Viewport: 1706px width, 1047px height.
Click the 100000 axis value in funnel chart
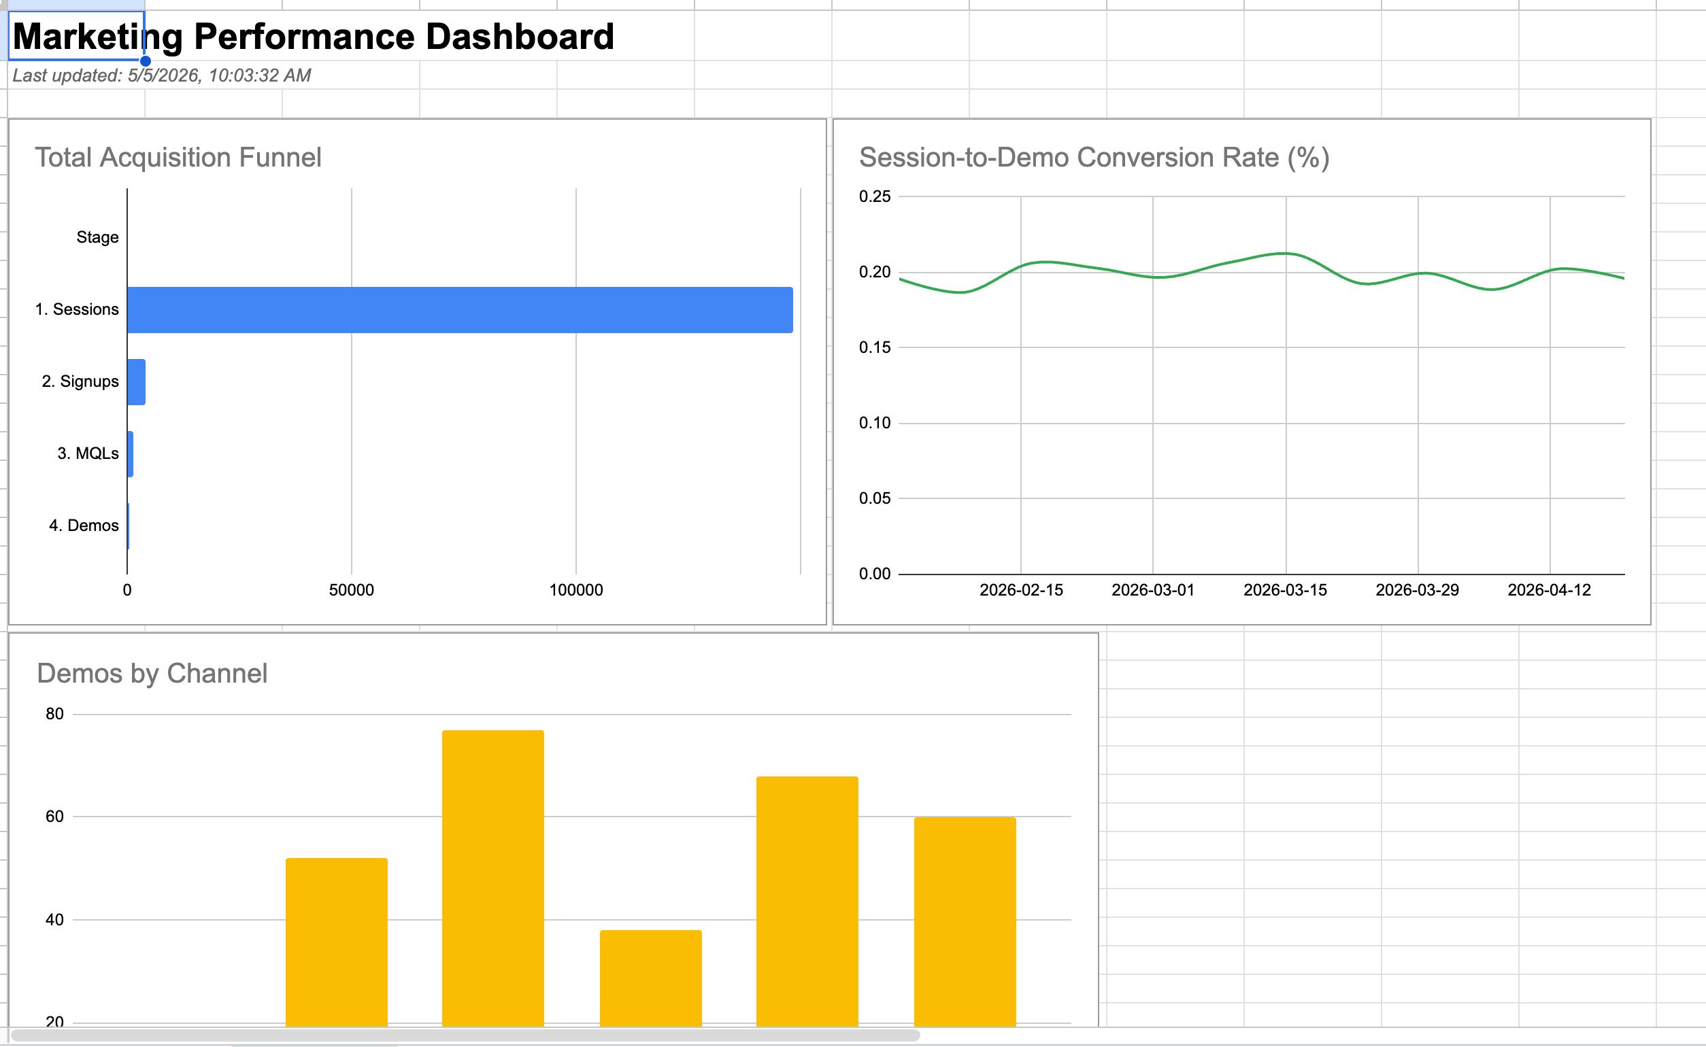(x=576, y=590)
